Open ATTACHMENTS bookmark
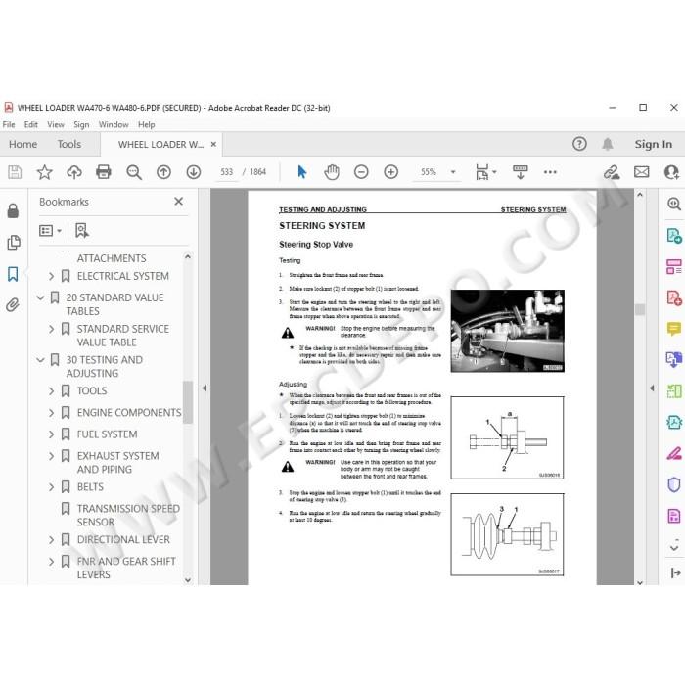Viewport: 685px width, 685px height. pyautogui.click(x=112, y=258)
